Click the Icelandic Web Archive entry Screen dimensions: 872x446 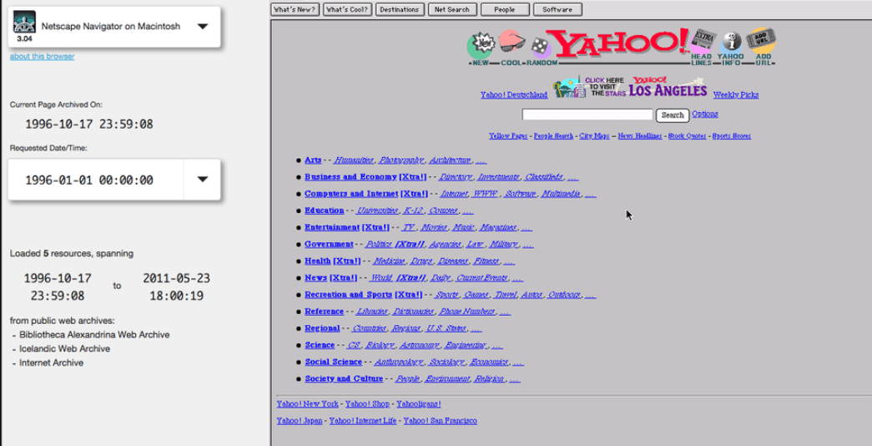coord(64,348)
